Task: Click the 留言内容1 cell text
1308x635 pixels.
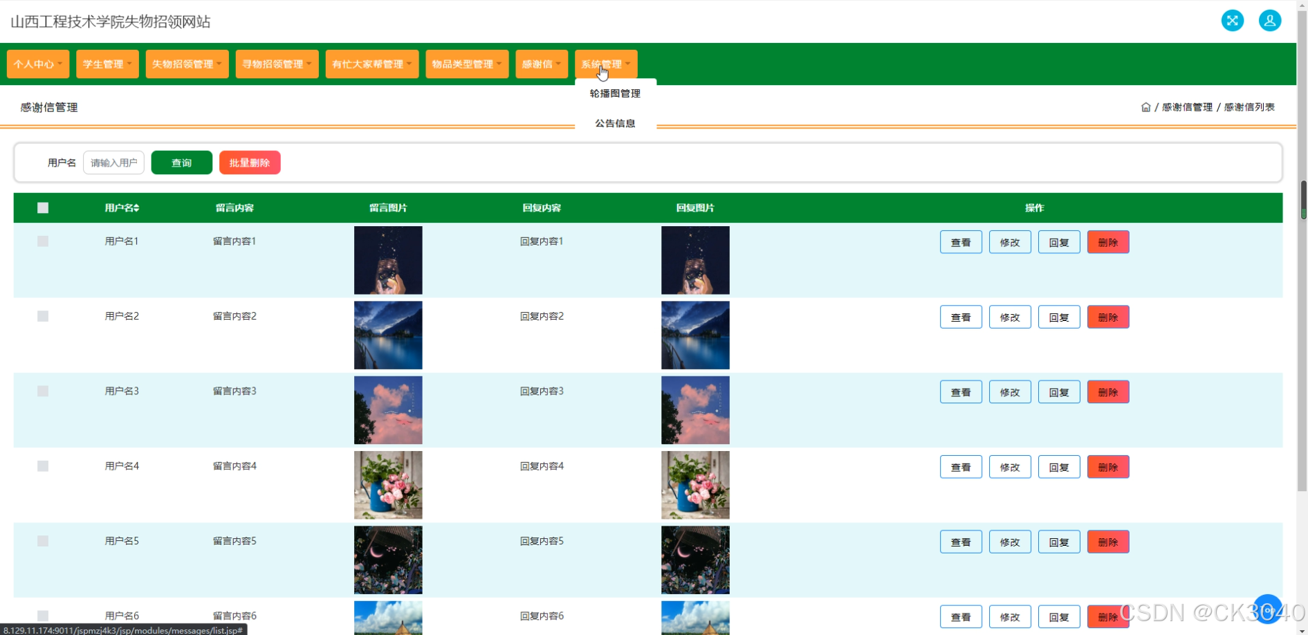Action: pos(234,241)
